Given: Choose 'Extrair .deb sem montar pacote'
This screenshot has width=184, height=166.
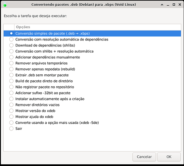Looking at the screenshot, I should tap(92, 75).
